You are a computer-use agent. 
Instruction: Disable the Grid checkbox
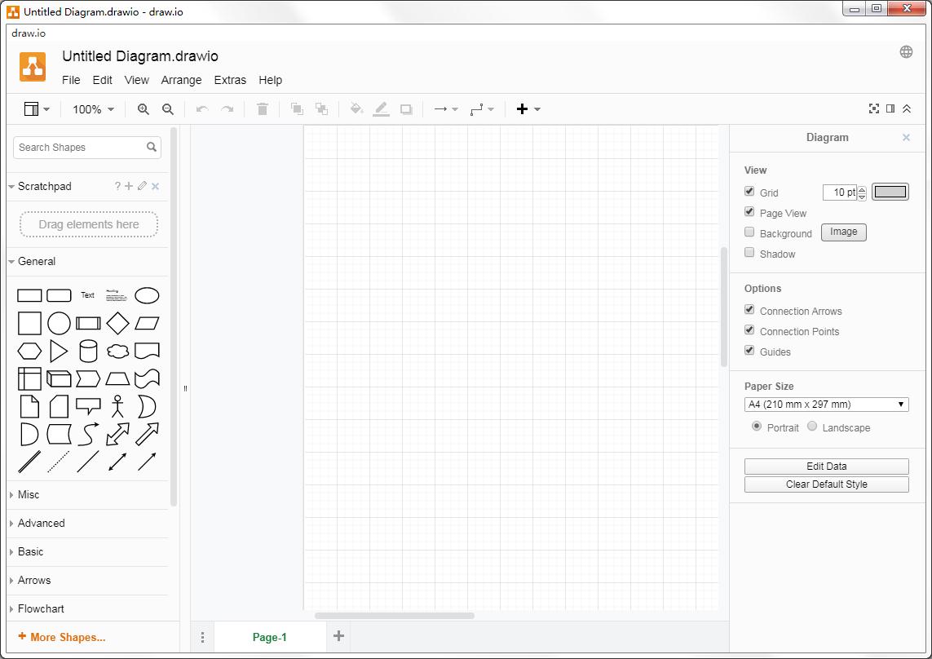click(749, 192)
